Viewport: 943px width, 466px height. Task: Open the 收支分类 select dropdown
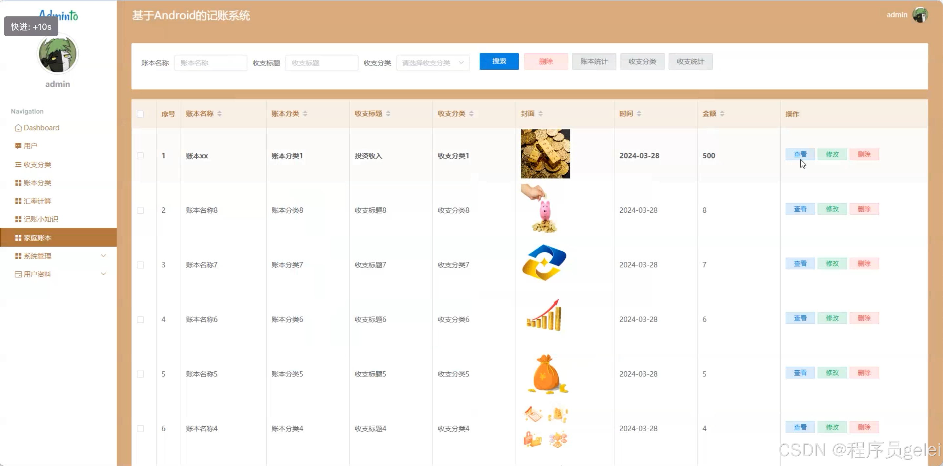click(x=432, y=63)
